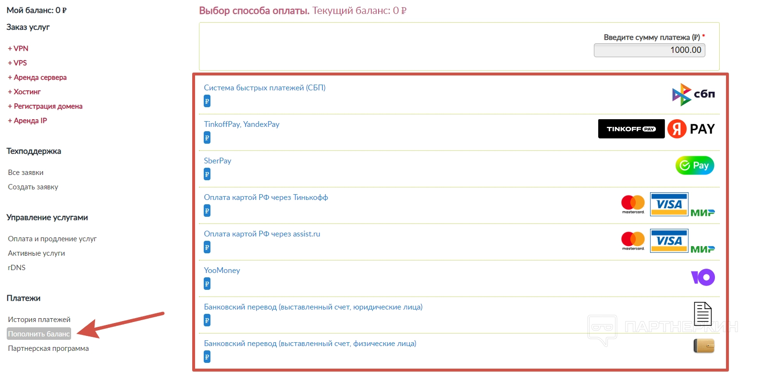Choose Оплата картой РФ через assist.ru
Viewport: 763px width, 372px height.
pyautogui.click(x=262, y=234)
